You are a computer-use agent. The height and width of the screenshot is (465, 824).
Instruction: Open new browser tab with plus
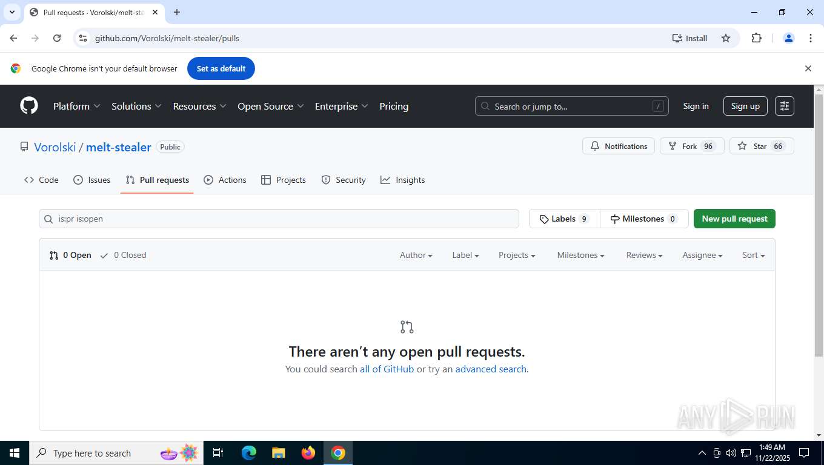click(177, 12)
